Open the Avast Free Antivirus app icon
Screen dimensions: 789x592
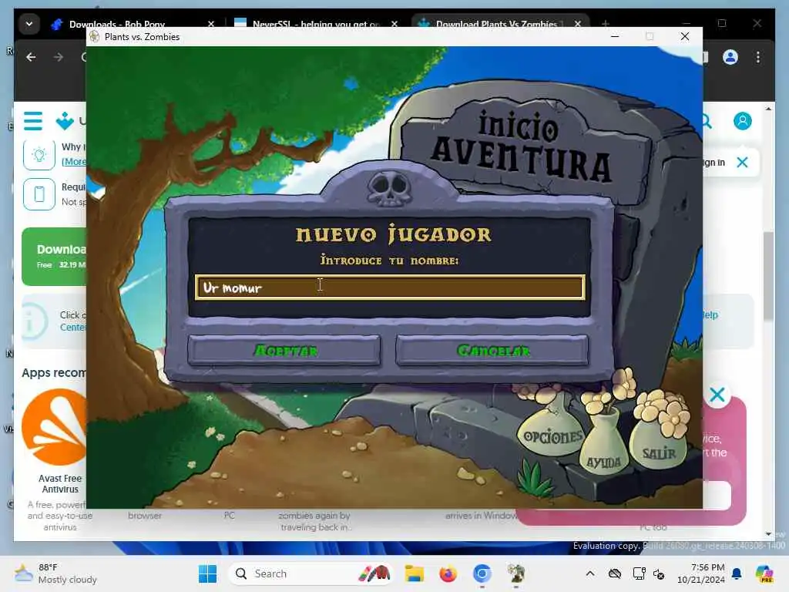click(x=55, y=427)
